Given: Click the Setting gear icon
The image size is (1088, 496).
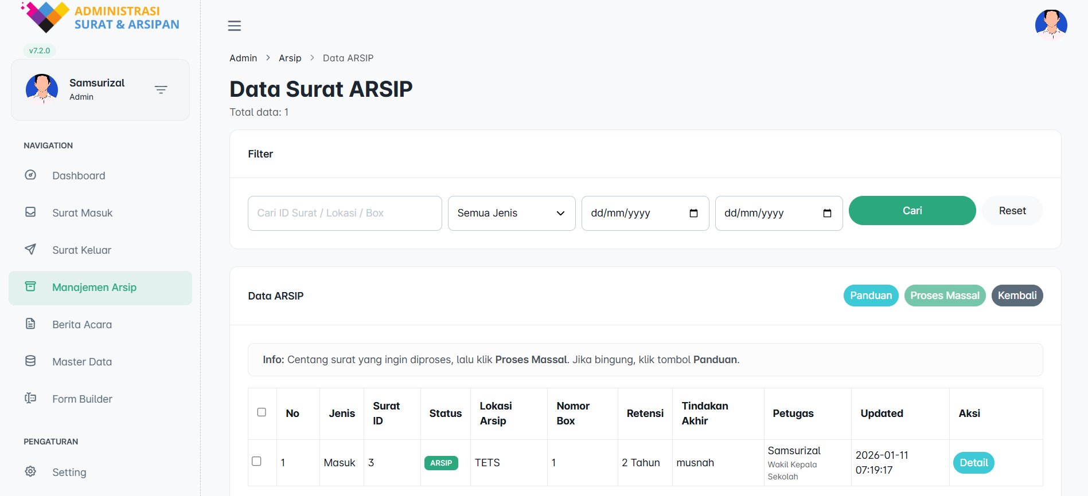Looking at the screenshot, I should pyautogui.click(x=30, y=471).
